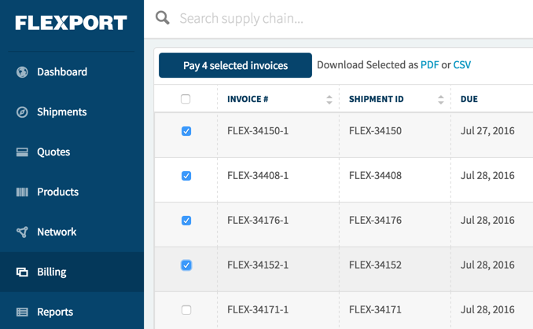Viewport: 533px width, 329px height.
Task: Download selected invoices as PDF
Action: [x=430, y=65]
